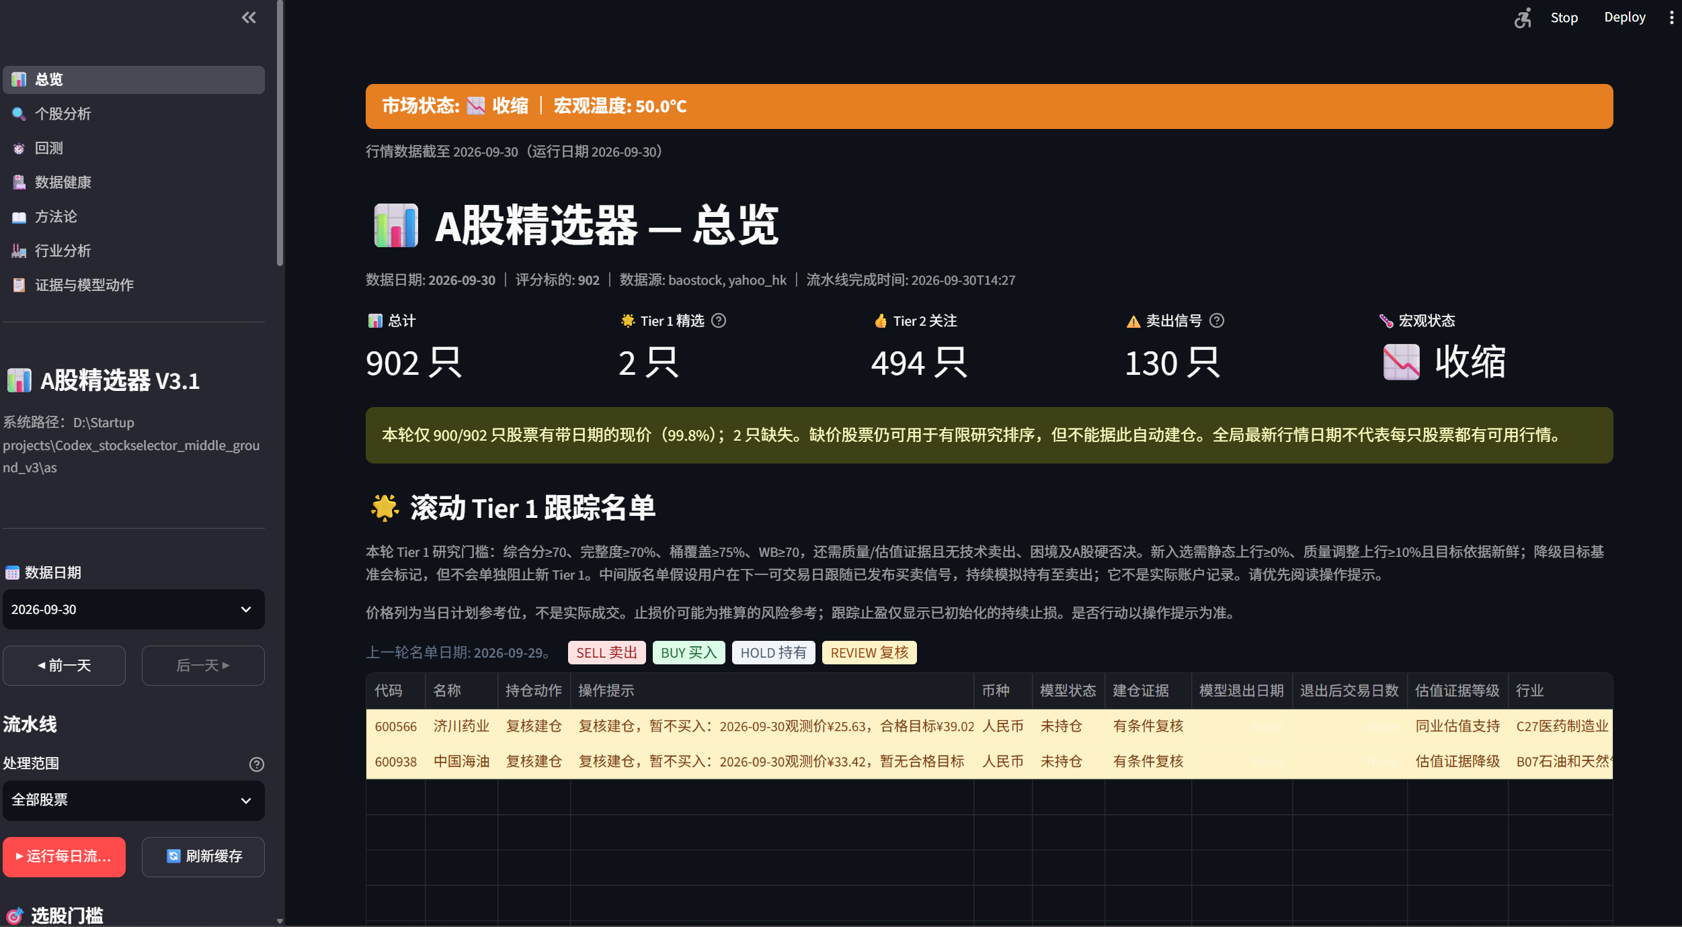Click the star icon by Tier 1 精选
The image size is (1682, 927).
point(628,320)
